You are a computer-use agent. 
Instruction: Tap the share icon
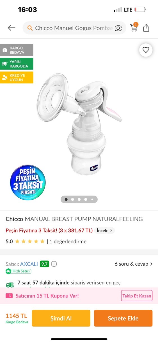coord(146,28)
